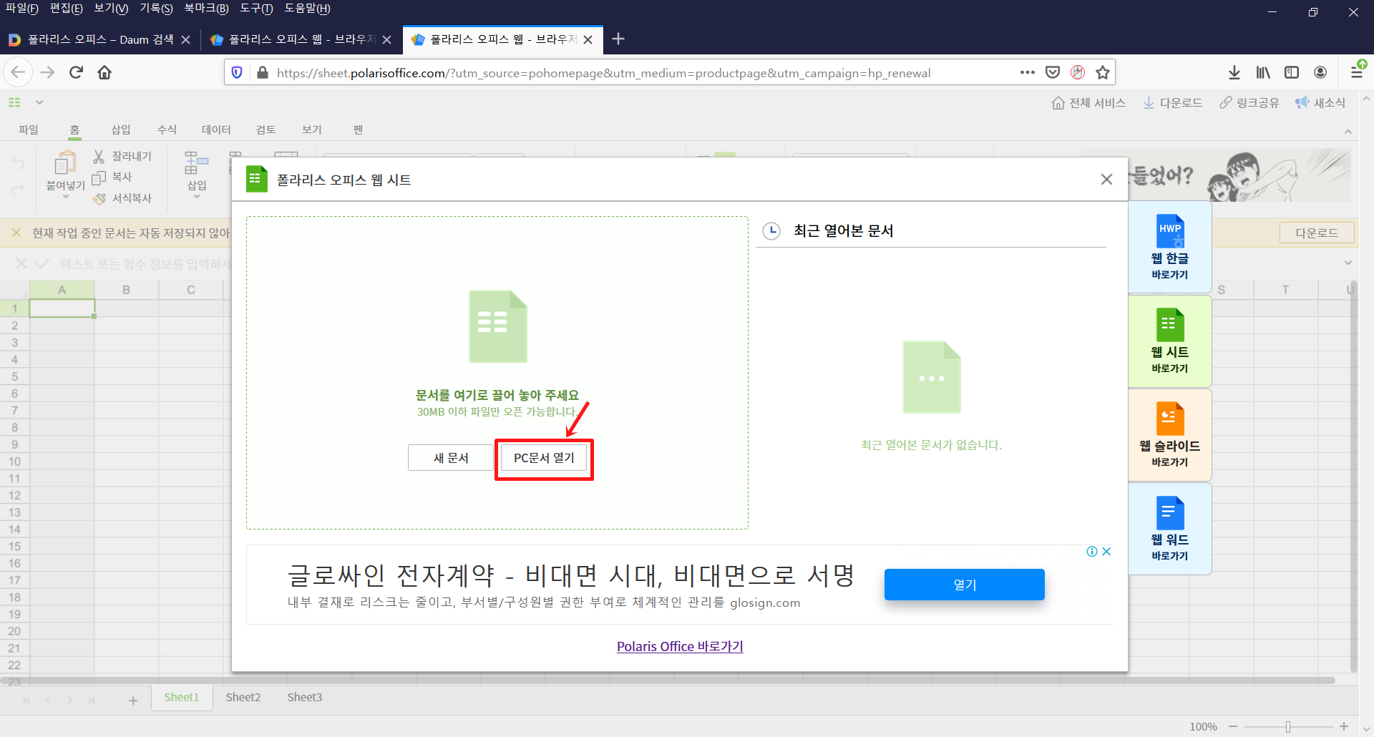Screen dimensions: 1374x737
Task: Collapse the ribbon with the chevron
Action: 1348,132
